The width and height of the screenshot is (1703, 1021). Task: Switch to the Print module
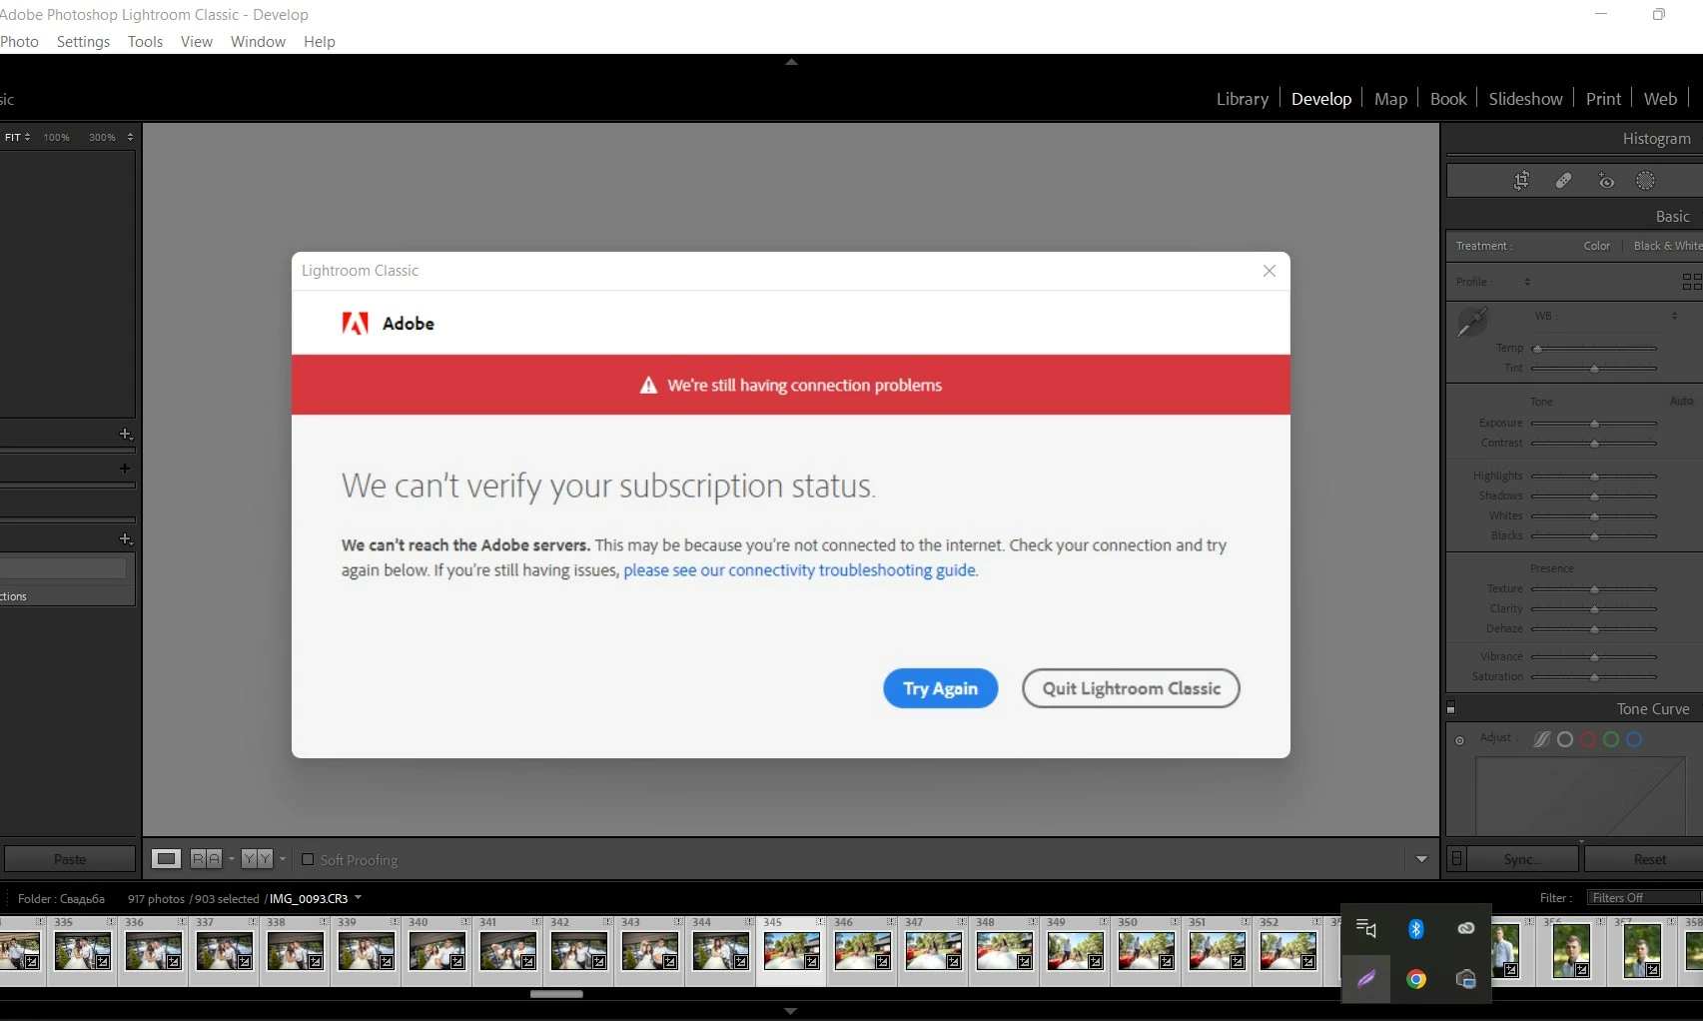coord(1603,99)
